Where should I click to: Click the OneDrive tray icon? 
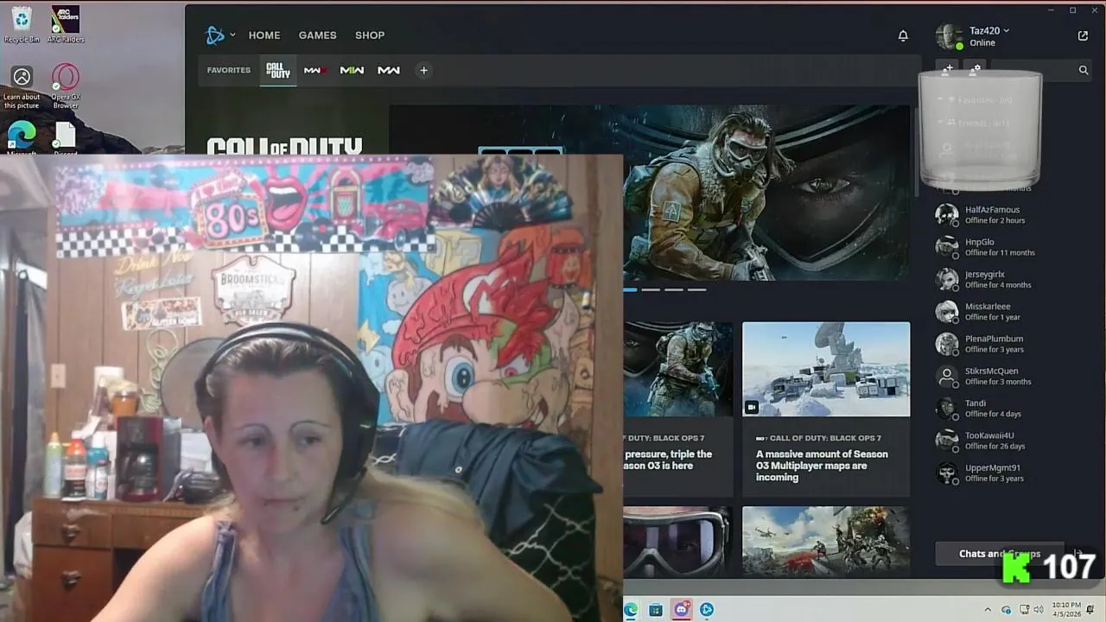1007,610
